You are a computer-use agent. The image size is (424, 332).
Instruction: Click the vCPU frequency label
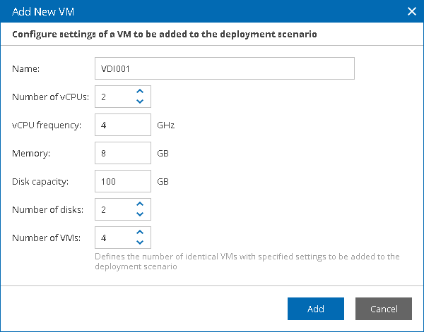[x=47, y=125]
